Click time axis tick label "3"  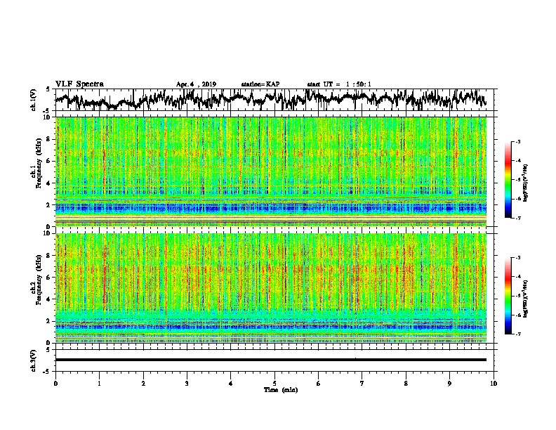coord(187,383)
